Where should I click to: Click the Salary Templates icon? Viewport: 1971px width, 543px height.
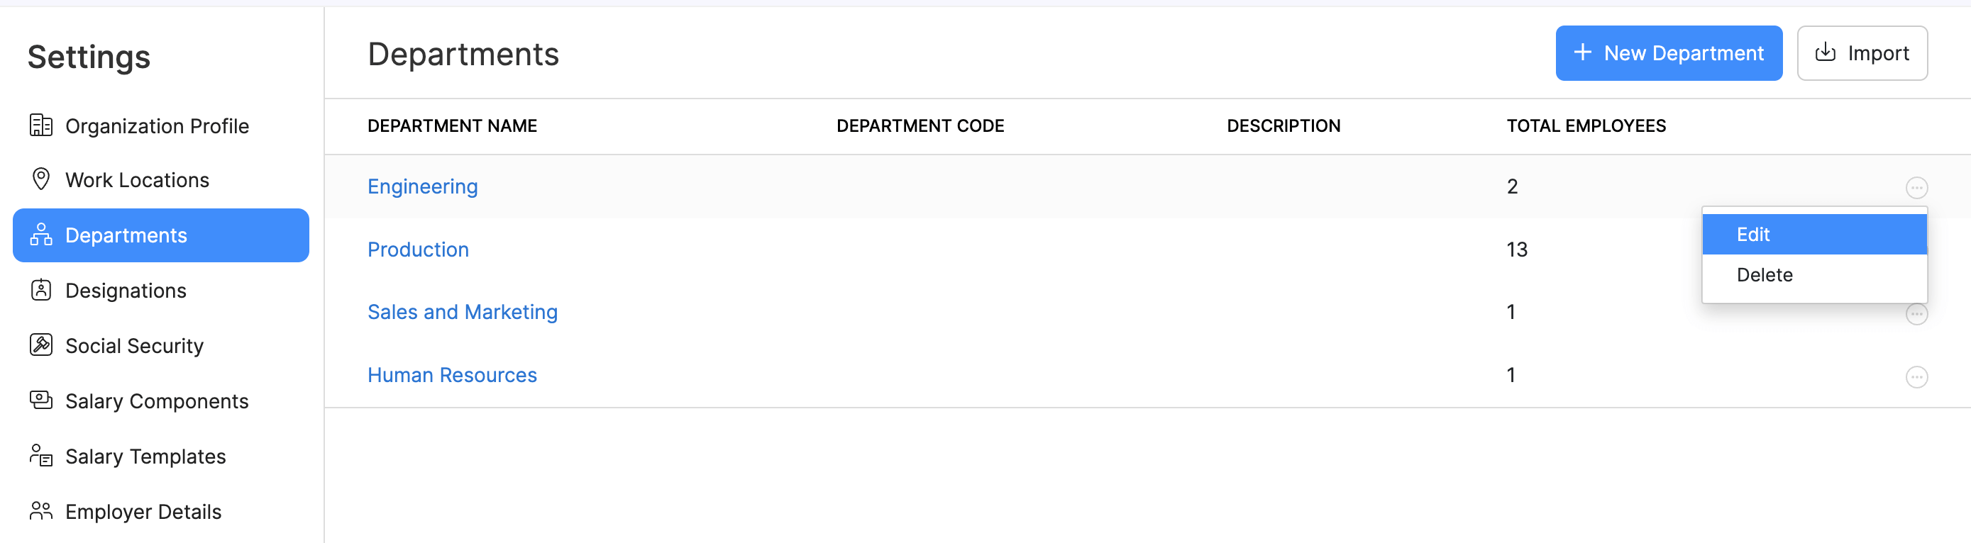click(x=41, y=456)
